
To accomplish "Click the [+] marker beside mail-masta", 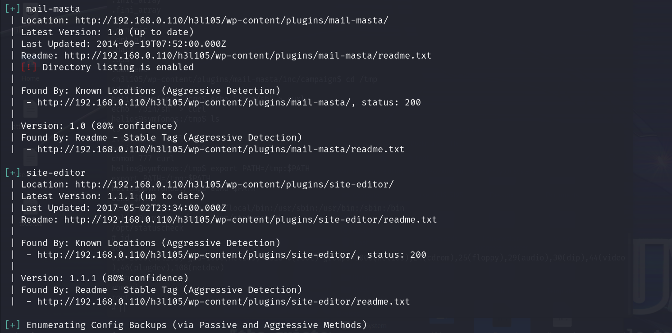I will (x=13, y=9).
